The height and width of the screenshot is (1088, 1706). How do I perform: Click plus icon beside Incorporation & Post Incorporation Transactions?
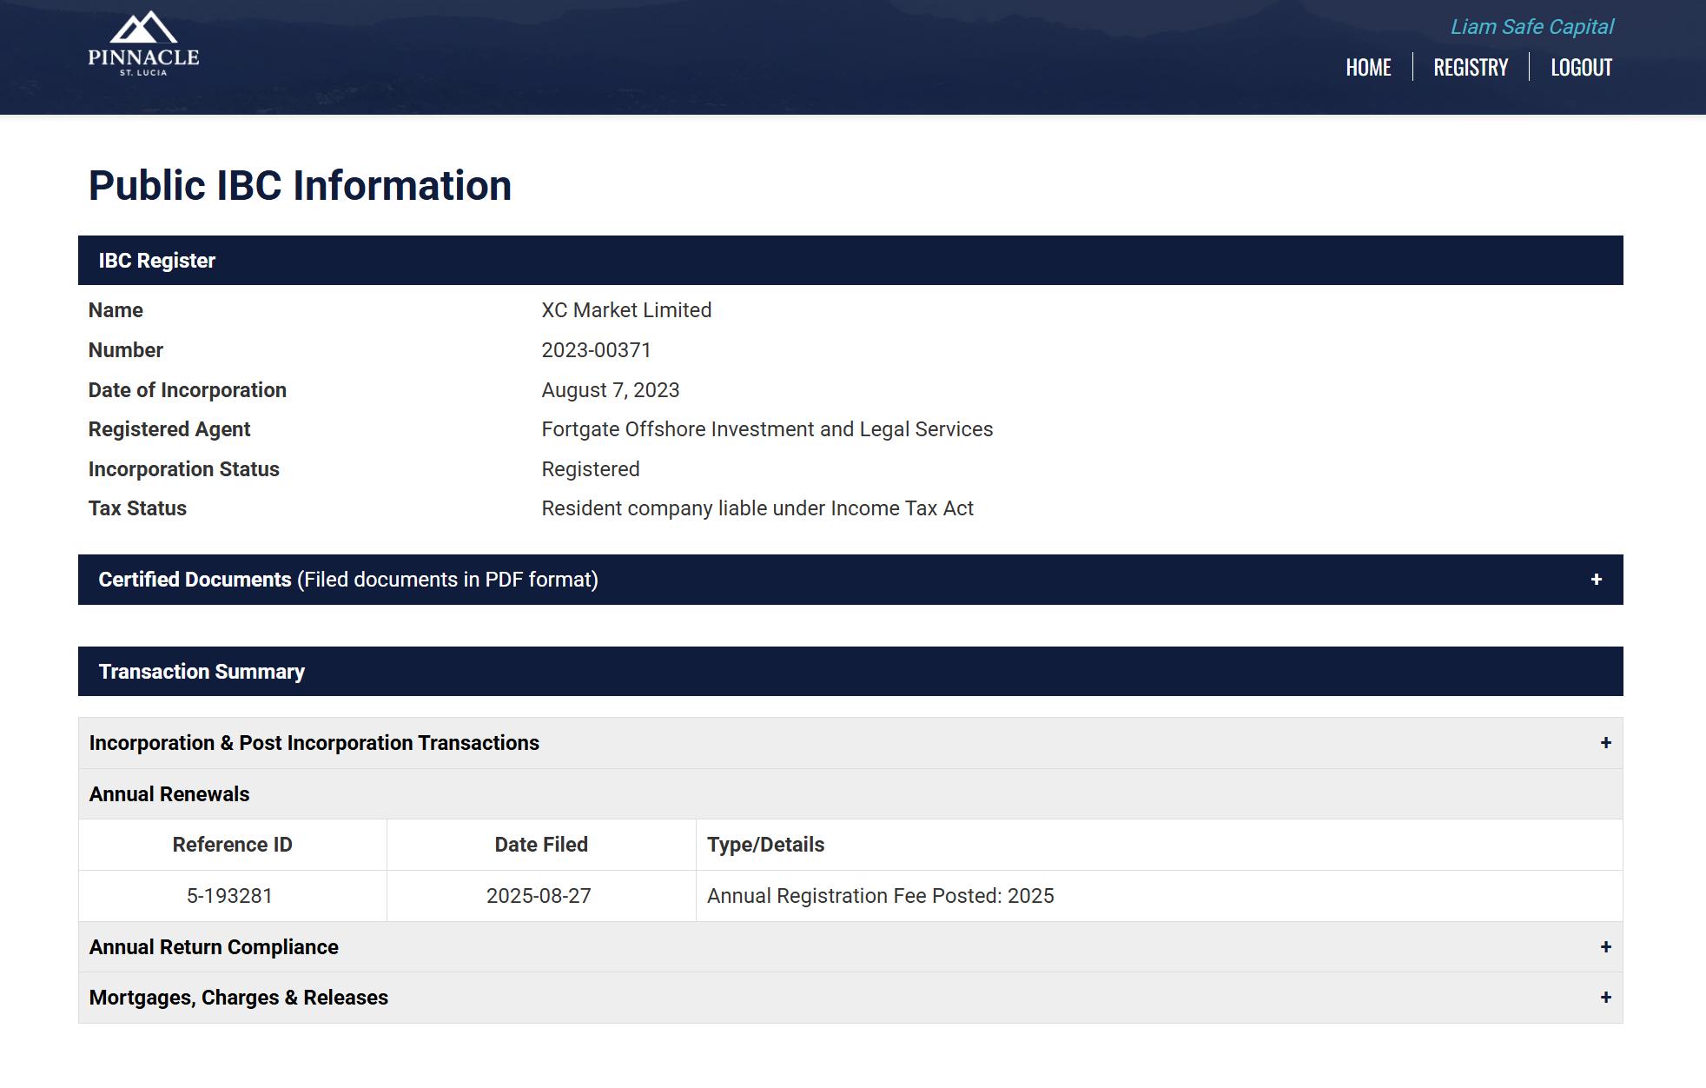[x=1605, y=743]
